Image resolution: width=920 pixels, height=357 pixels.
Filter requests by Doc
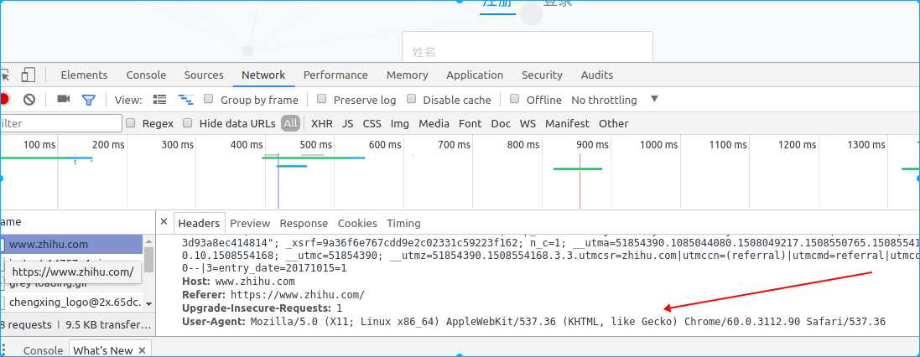[501, 124]
